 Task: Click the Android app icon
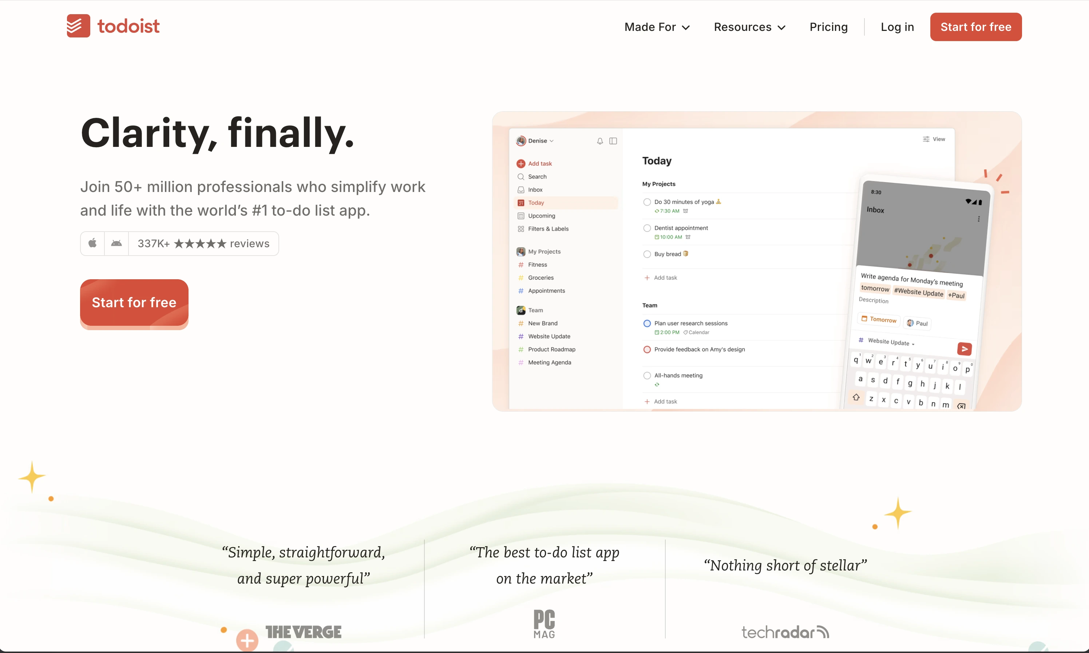[116, 243]
